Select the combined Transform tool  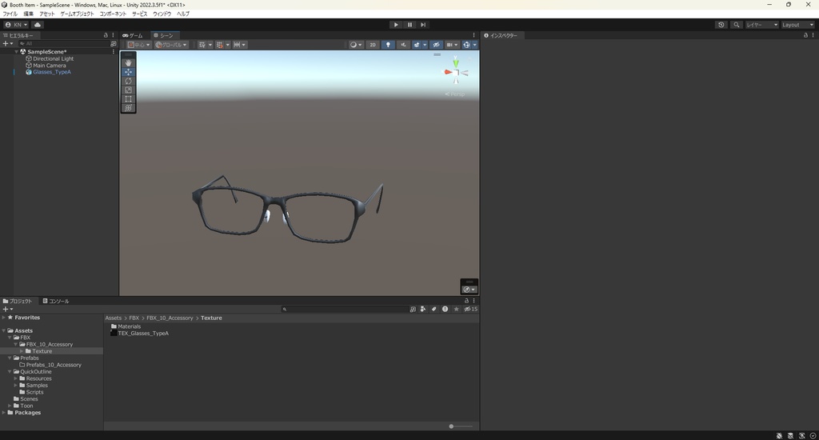pyautogui.click(x=128, y=108)
